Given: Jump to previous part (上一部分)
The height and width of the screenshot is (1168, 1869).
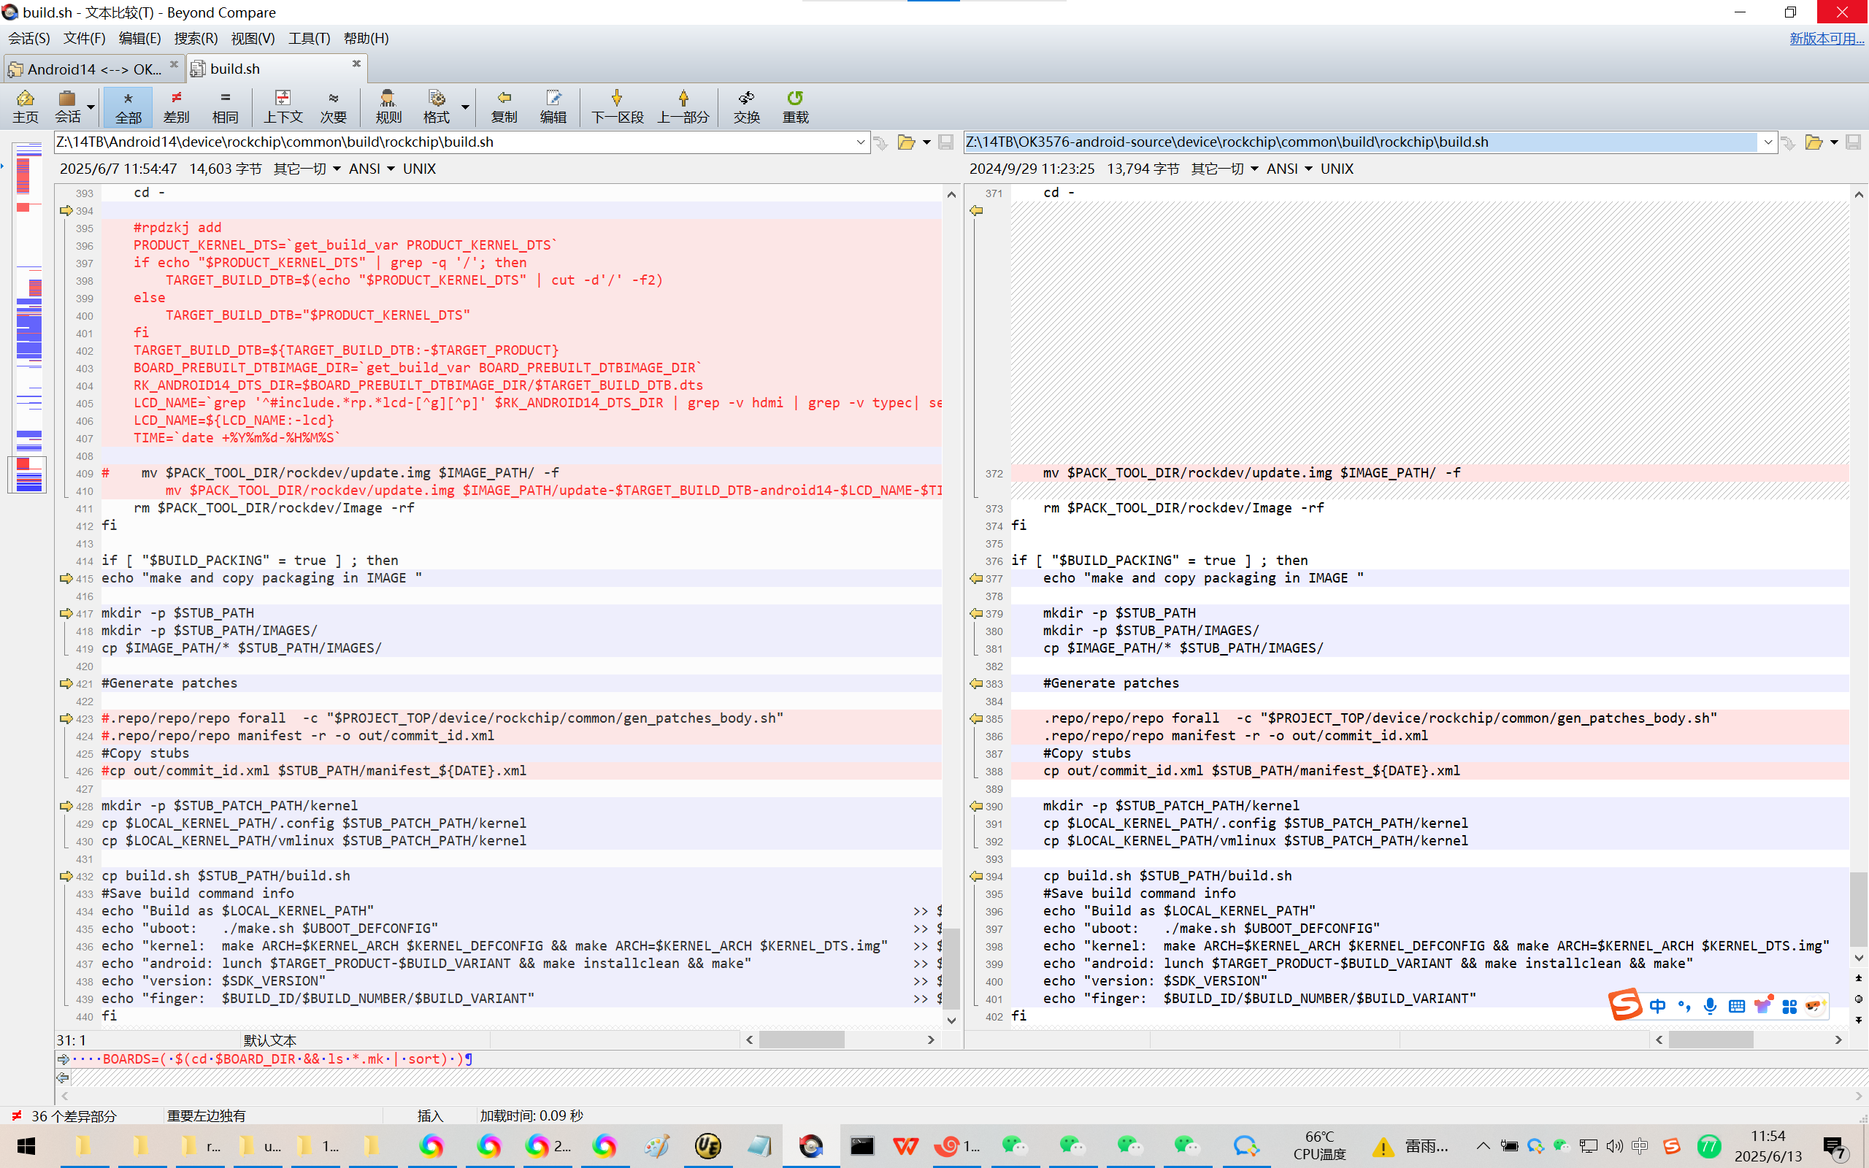Looking at the screenshot, I should click(683, 106).
